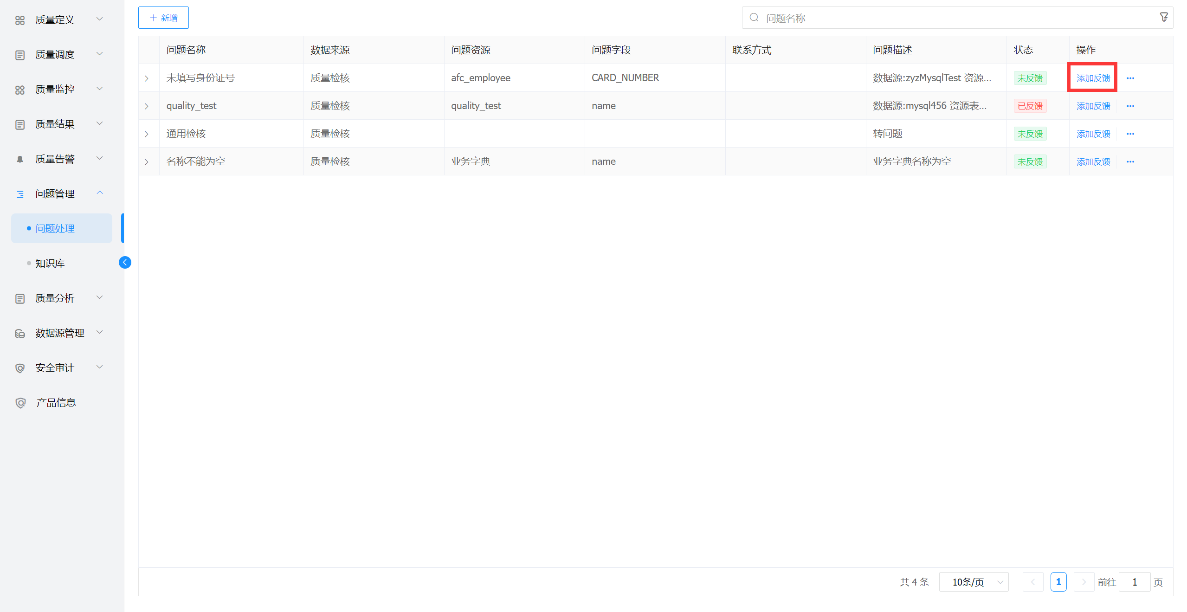Click the 数据源管理 database icon

point(20,333)
